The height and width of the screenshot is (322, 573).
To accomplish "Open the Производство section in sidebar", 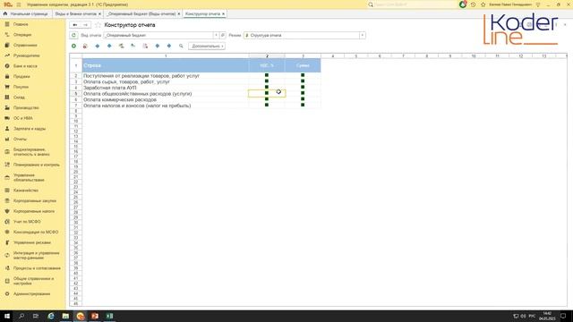I will (26, 107).
